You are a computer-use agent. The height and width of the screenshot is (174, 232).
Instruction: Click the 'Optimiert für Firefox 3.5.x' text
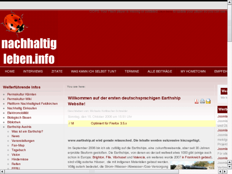(x=109, y=123)
